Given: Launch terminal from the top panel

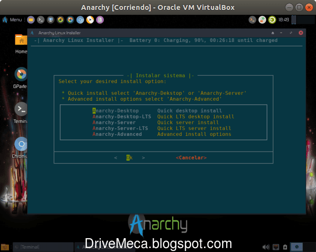Looking at the screenshot, I should 40,20.
